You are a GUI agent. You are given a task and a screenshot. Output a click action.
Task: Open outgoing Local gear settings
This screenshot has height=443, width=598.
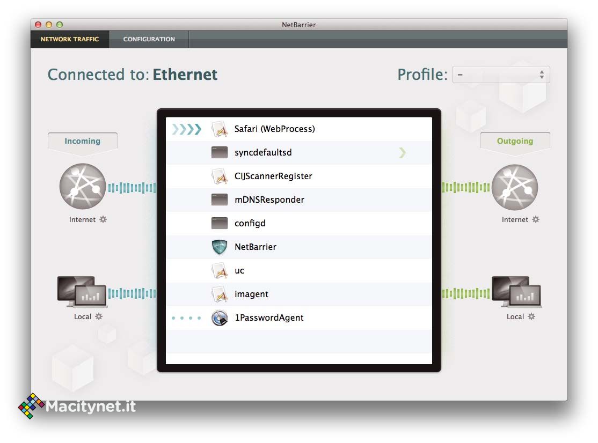tap(531, 316)
